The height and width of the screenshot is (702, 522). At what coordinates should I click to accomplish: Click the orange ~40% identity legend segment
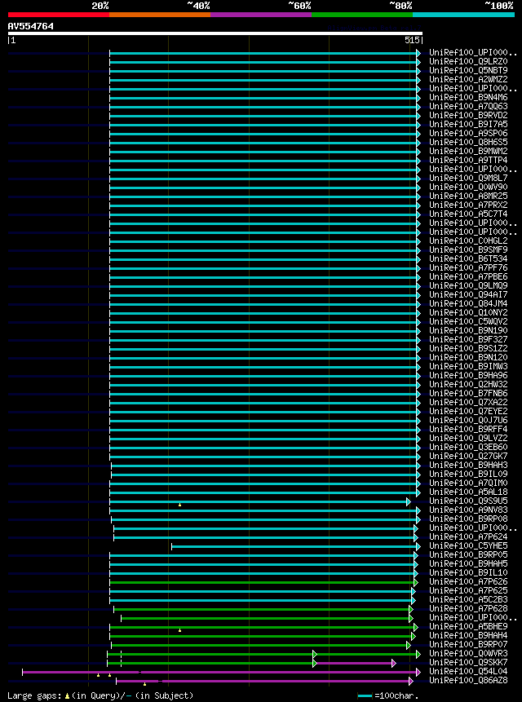[160, 15]
